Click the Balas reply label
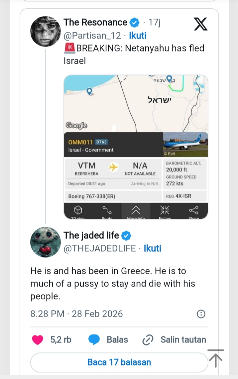The height and width of the screenshot is (379, 238). point(117,339)
